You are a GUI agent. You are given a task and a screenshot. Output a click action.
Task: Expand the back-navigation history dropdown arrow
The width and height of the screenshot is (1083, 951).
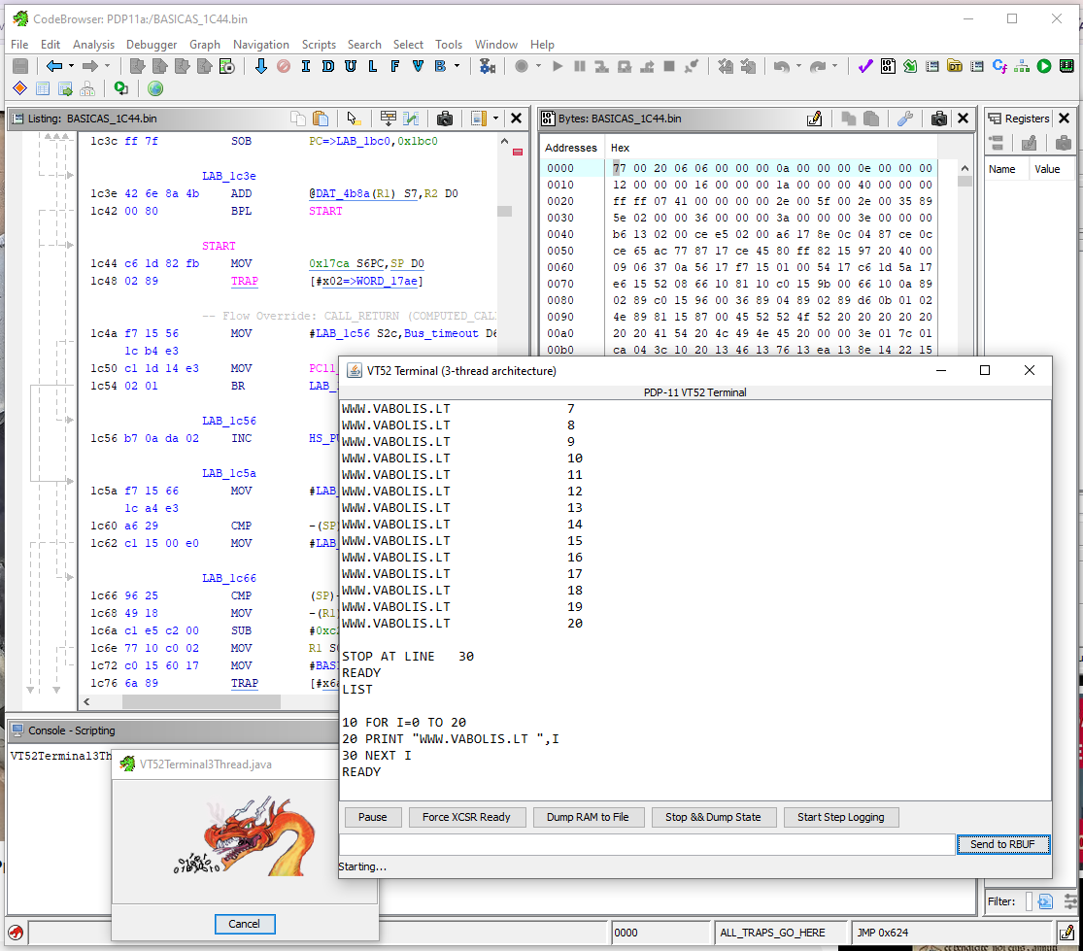(x=71, y=66)
